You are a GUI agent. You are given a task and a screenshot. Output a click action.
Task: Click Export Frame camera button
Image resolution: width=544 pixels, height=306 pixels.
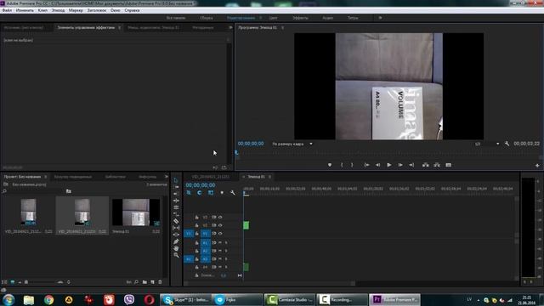point(448,165)
